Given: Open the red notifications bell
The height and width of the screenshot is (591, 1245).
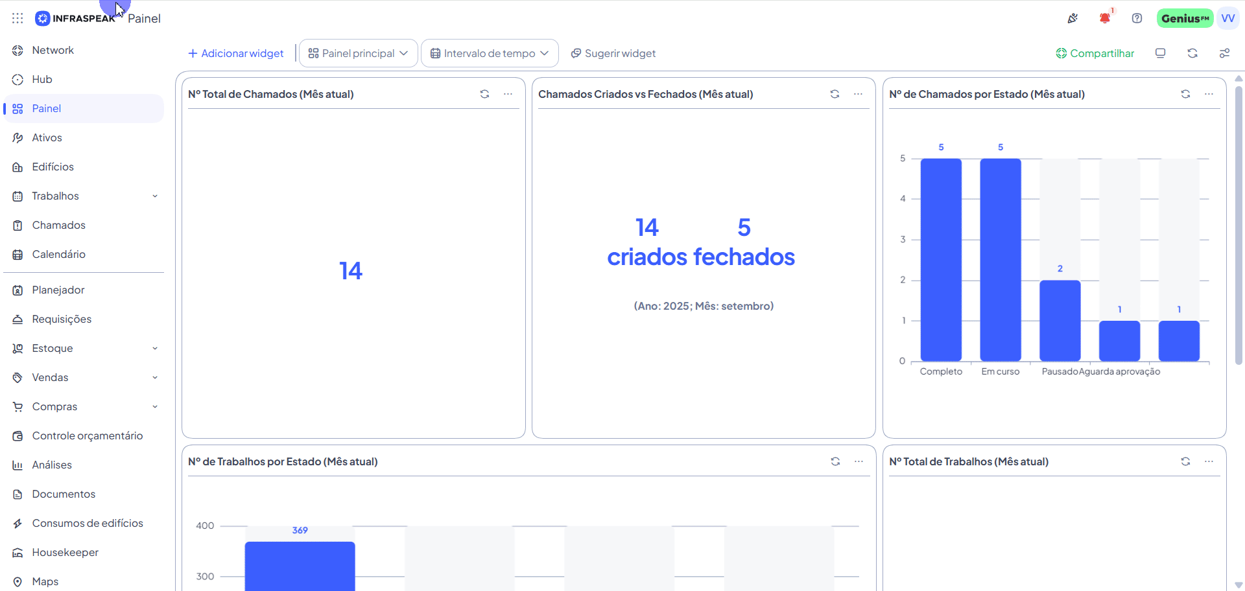Looking at the screenshot, I should pyautogui.click(x=1105, y=18).
